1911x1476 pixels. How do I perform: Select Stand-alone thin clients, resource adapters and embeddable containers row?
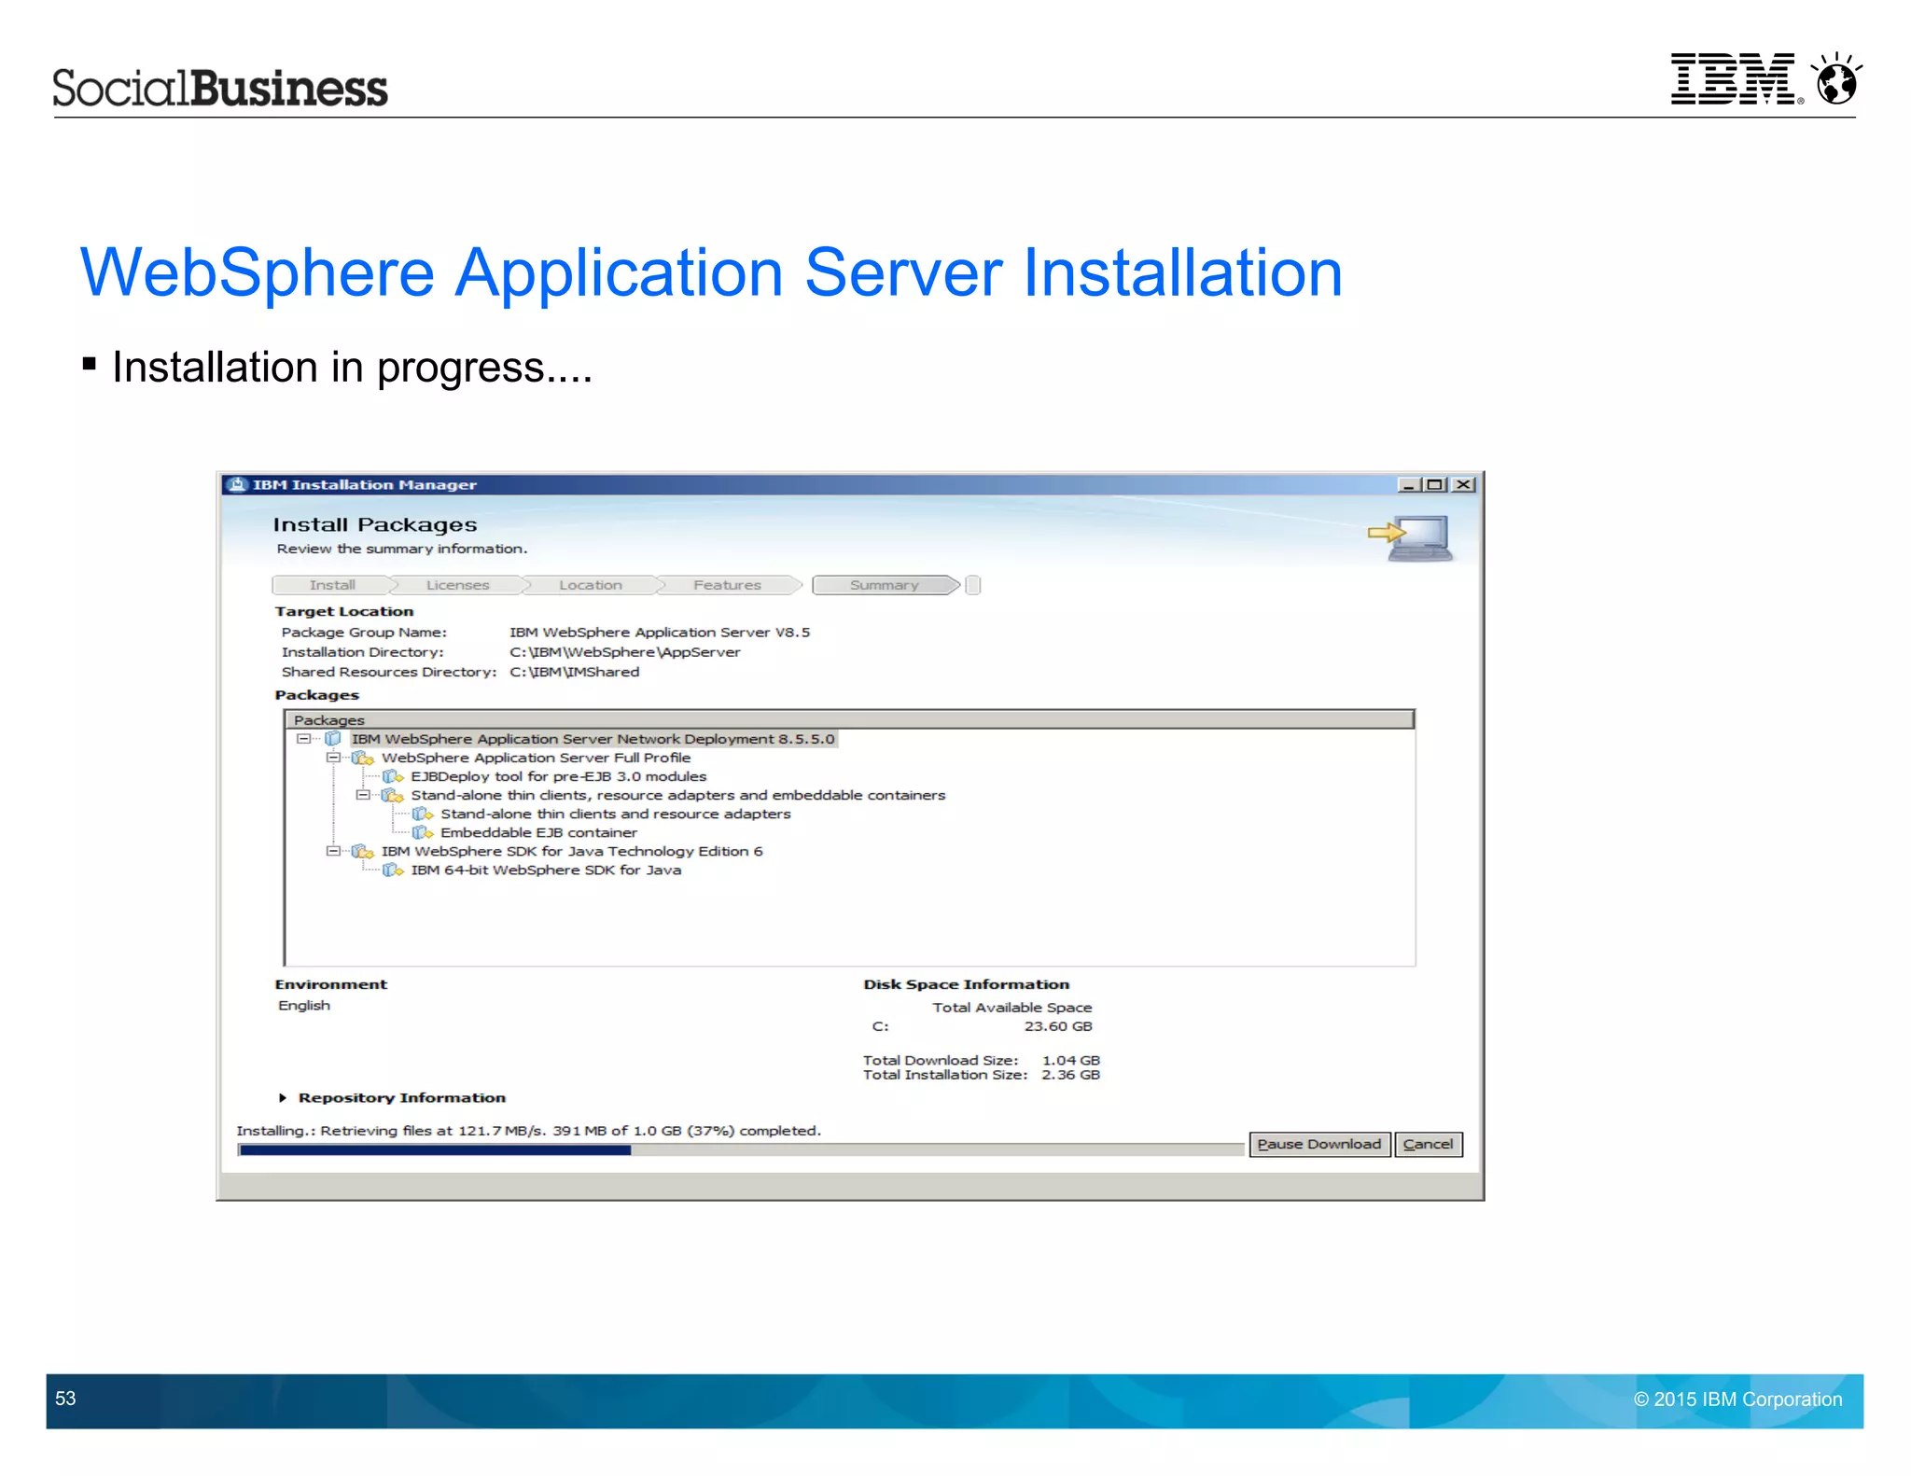tap(677, 795)
